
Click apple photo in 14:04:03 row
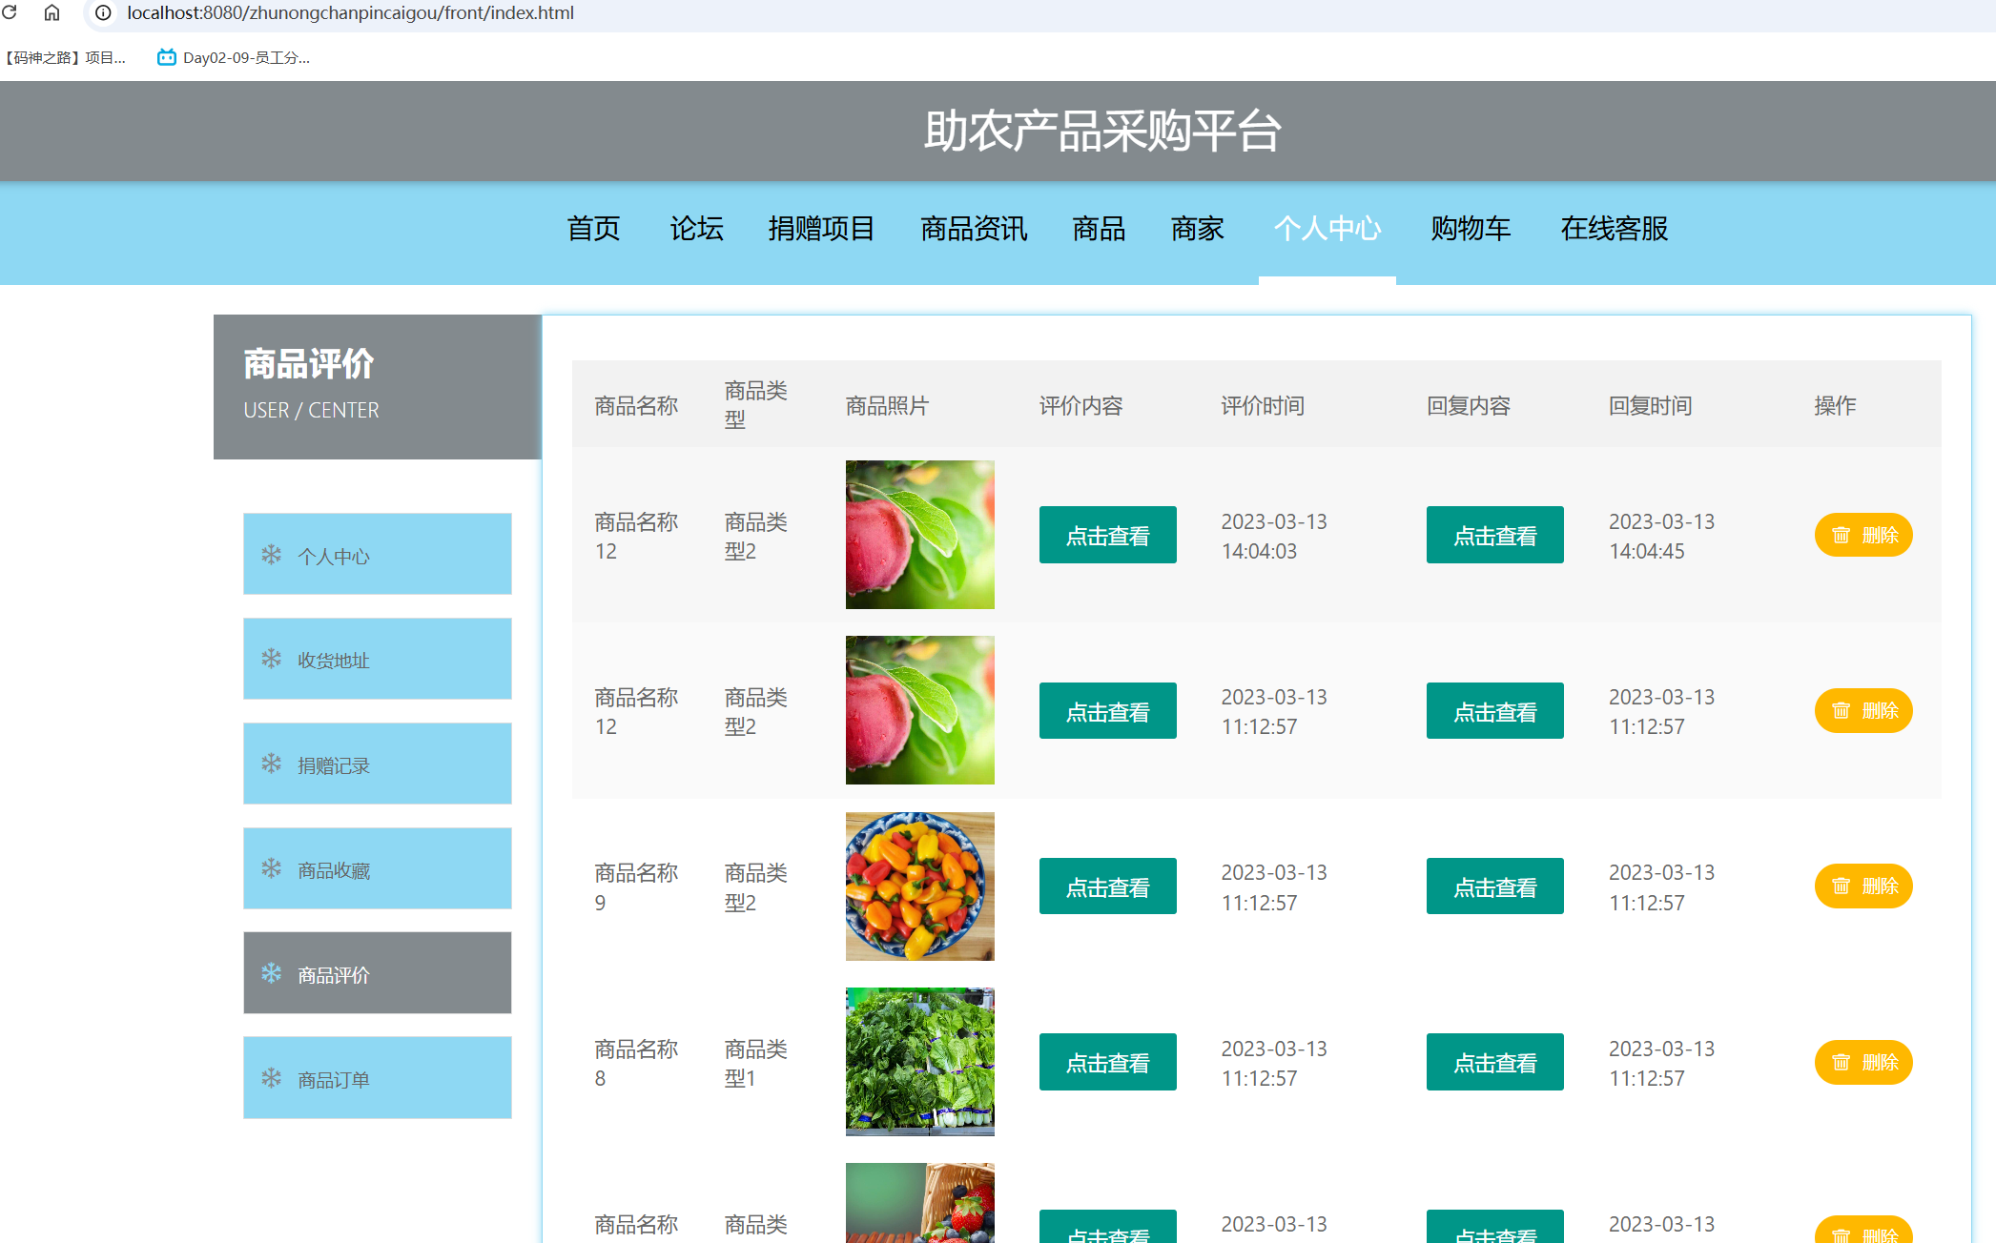point(920,535)
